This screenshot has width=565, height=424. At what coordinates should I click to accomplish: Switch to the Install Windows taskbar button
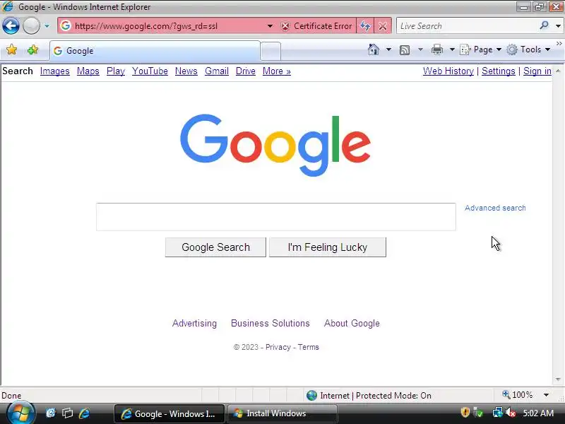pyautogui.click(x=282, y=413)
